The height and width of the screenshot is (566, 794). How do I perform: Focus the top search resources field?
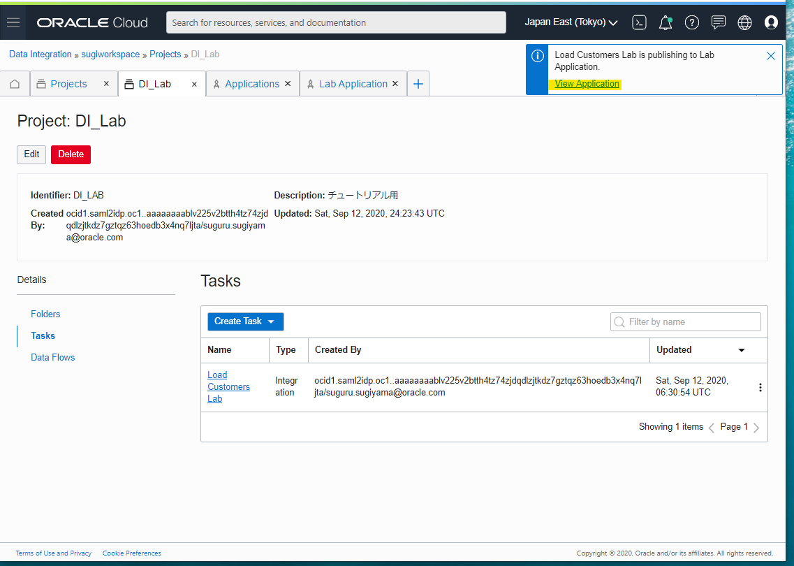click(x=336, y=22)
